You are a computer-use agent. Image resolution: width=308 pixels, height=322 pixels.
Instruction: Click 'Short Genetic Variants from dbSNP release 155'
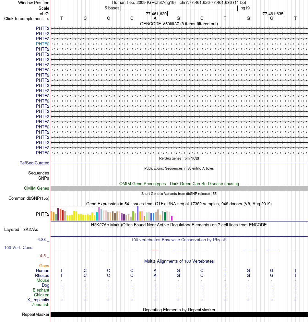pos(179,194)
